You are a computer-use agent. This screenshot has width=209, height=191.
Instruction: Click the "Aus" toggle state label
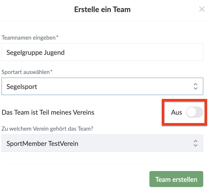176,113
